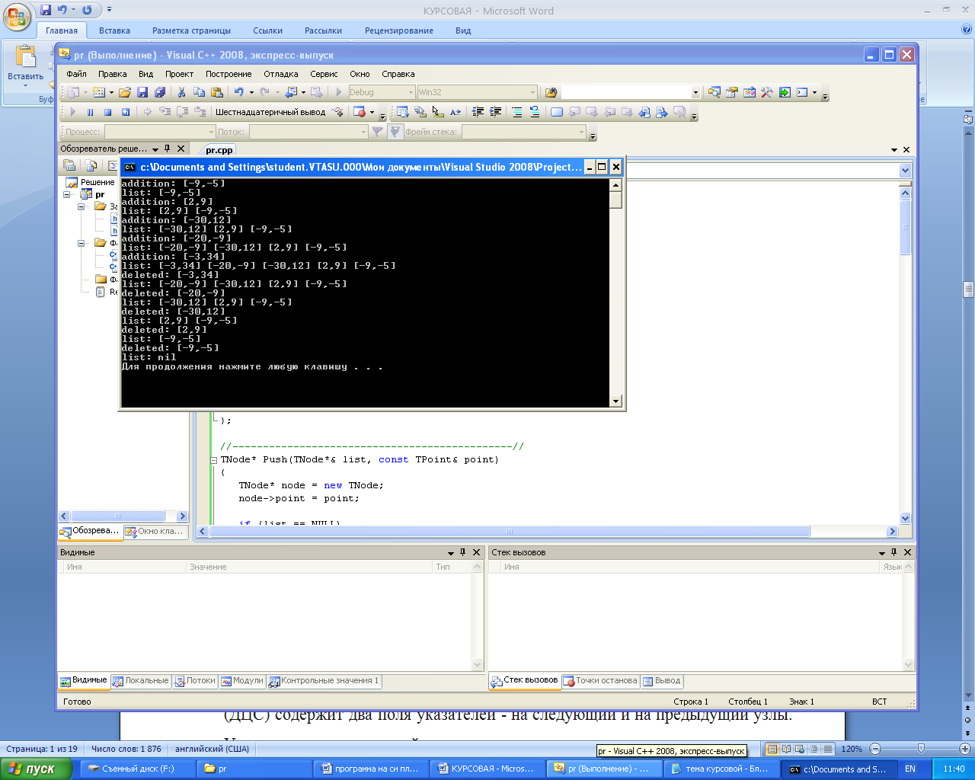Stop debugging with the square Stop icon
The width and height of the screenshot is (975, 780).
107,112
